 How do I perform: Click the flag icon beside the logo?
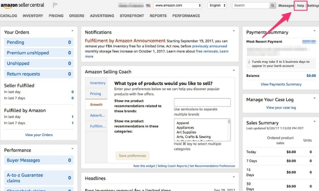click(55, 6)
